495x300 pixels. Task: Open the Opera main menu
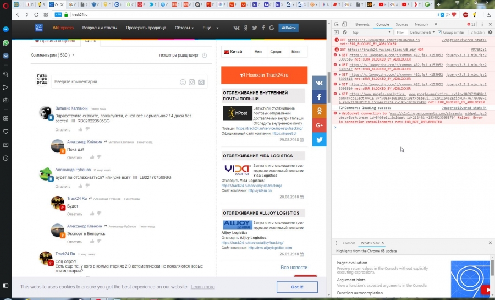(5, 5)
